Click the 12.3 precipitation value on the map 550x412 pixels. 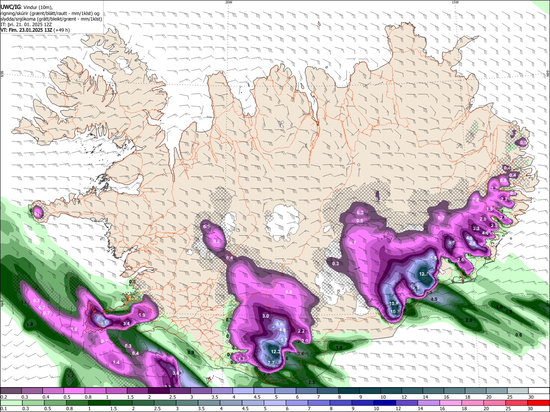[x=275, y=352]
